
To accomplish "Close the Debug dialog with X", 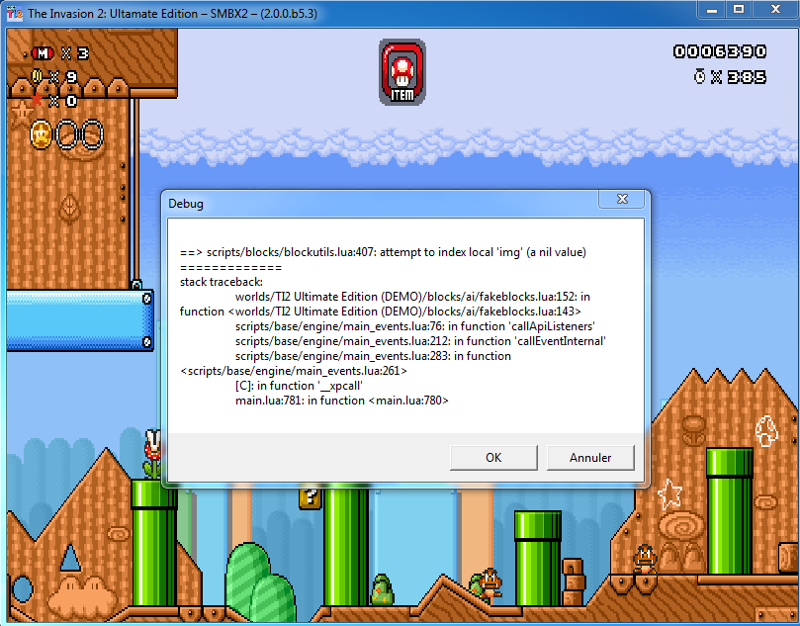I will [622, 199].
